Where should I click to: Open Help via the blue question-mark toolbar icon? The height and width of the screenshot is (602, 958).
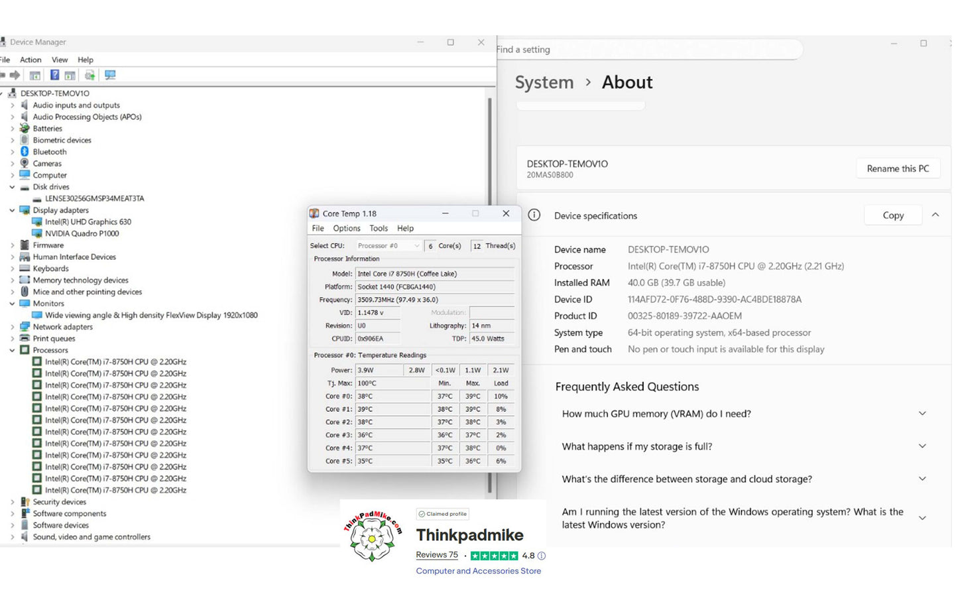(x=54, y=76)
